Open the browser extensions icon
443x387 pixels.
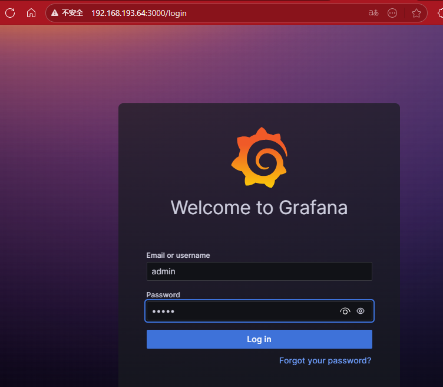tap(440, 13)
